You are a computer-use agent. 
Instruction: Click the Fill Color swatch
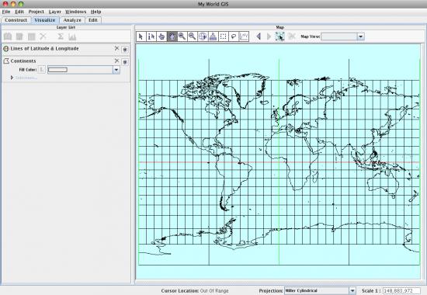point(57,70)
